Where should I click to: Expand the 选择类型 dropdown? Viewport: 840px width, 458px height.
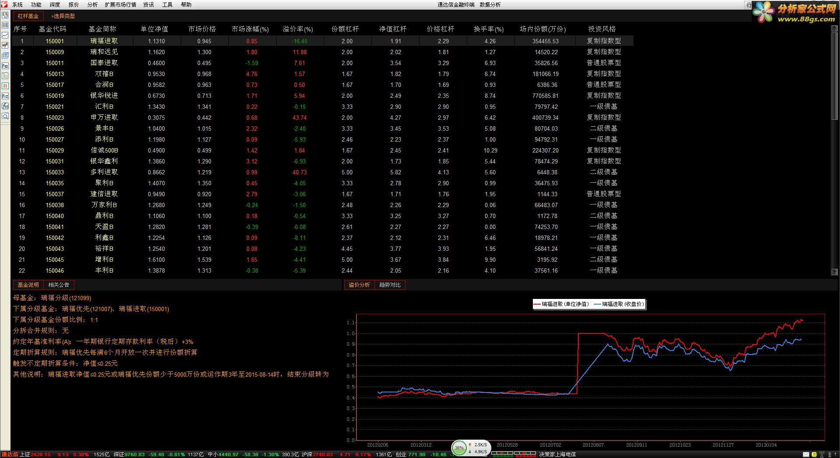tap(63, 16)
